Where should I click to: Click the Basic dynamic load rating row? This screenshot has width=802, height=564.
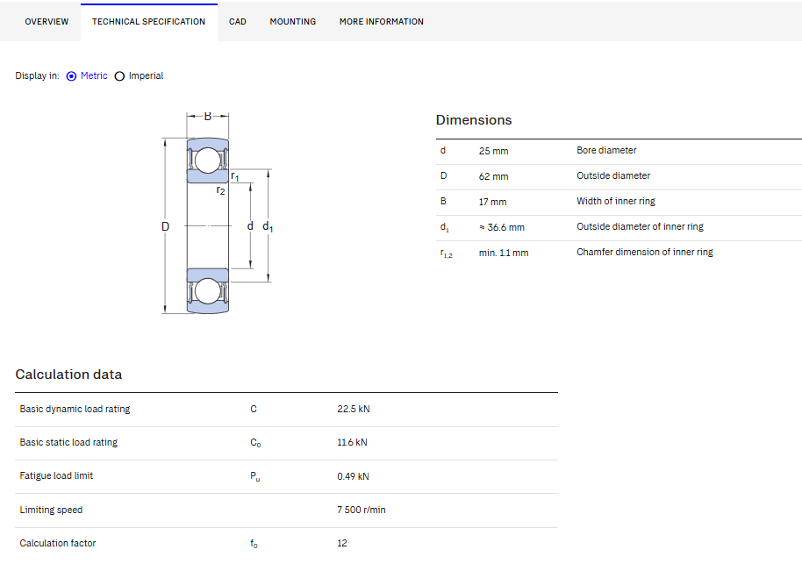(x=286, y=410)
